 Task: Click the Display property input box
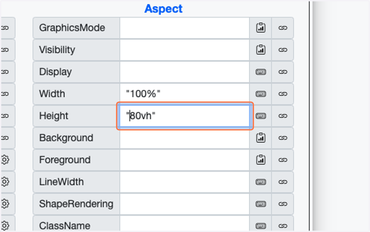coord(185,72)
